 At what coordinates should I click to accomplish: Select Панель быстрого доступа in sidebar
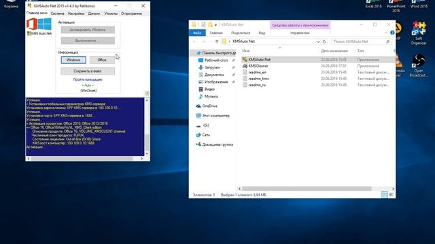(x=219, y=53)
